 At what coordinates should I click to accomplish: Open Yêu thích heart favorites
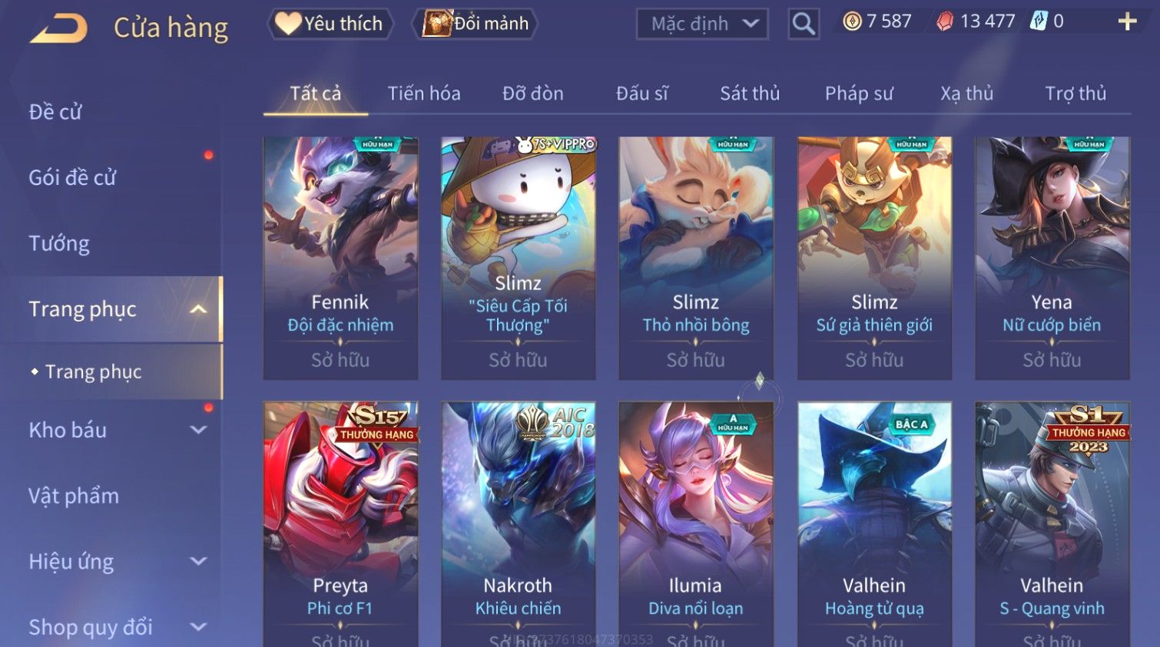[x=330, y=24]
